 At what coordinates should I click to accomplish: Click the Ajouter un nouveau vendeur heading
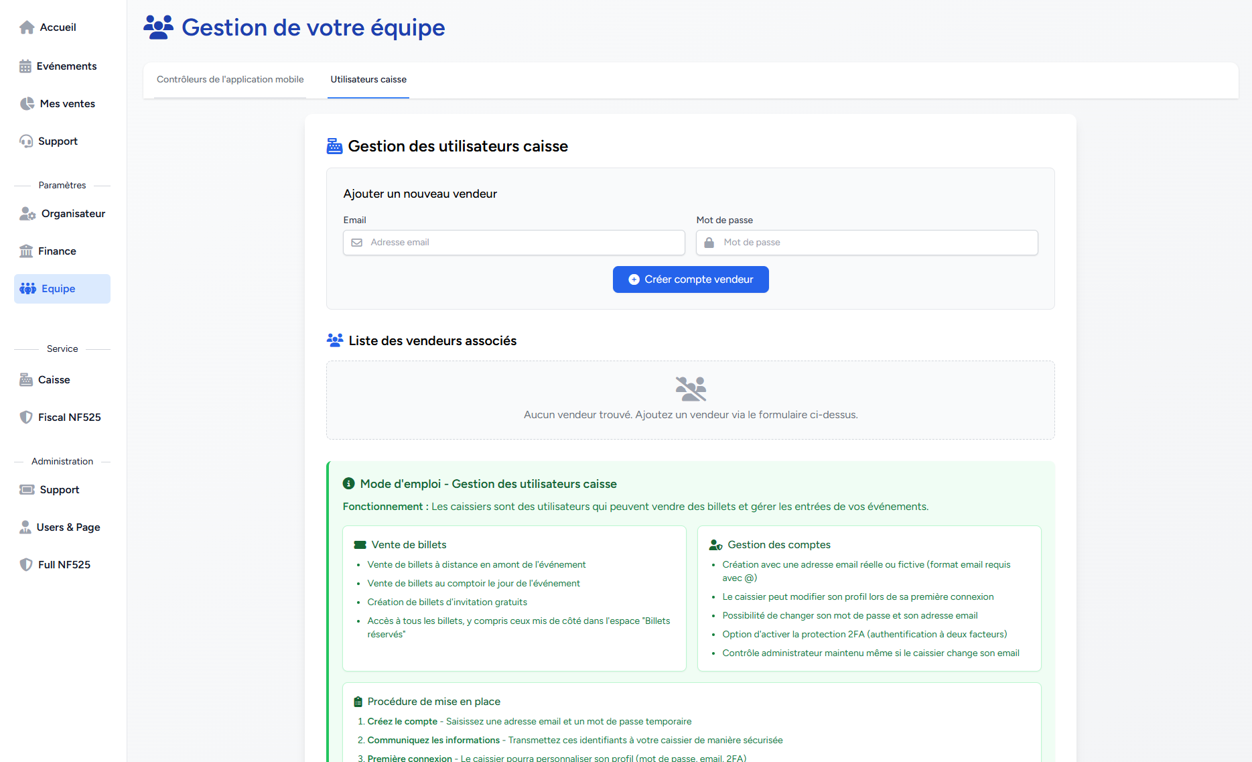click(420, 194)
